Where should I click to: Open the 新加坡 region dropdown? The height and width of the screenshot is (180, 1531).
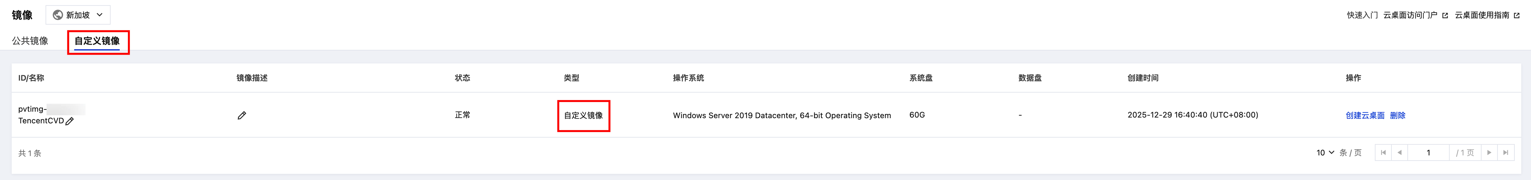click(x=78, y=15)
